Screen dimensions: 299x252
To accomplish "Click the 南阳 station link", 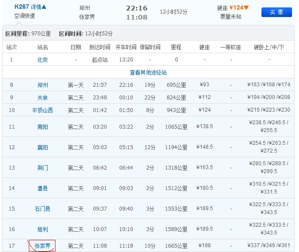I will coord(42,127).
